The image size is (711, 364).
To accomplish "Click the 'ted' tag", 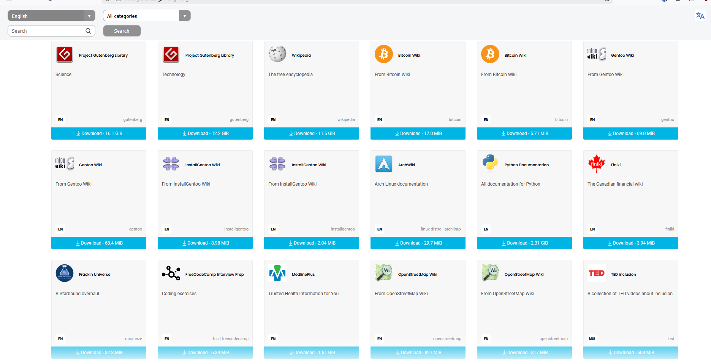I will pyautogui.click(x=671, y=339).
